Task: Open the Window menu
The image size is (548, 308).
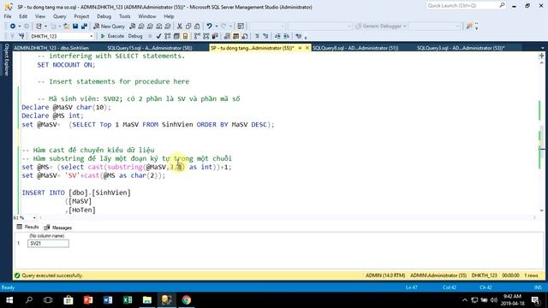Action: tap(147, 16)
